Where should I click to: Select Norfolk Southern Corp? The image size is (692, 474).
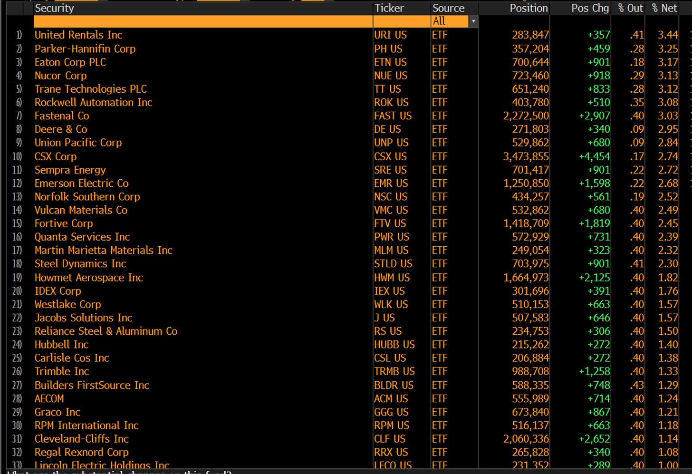pos(87,197)
